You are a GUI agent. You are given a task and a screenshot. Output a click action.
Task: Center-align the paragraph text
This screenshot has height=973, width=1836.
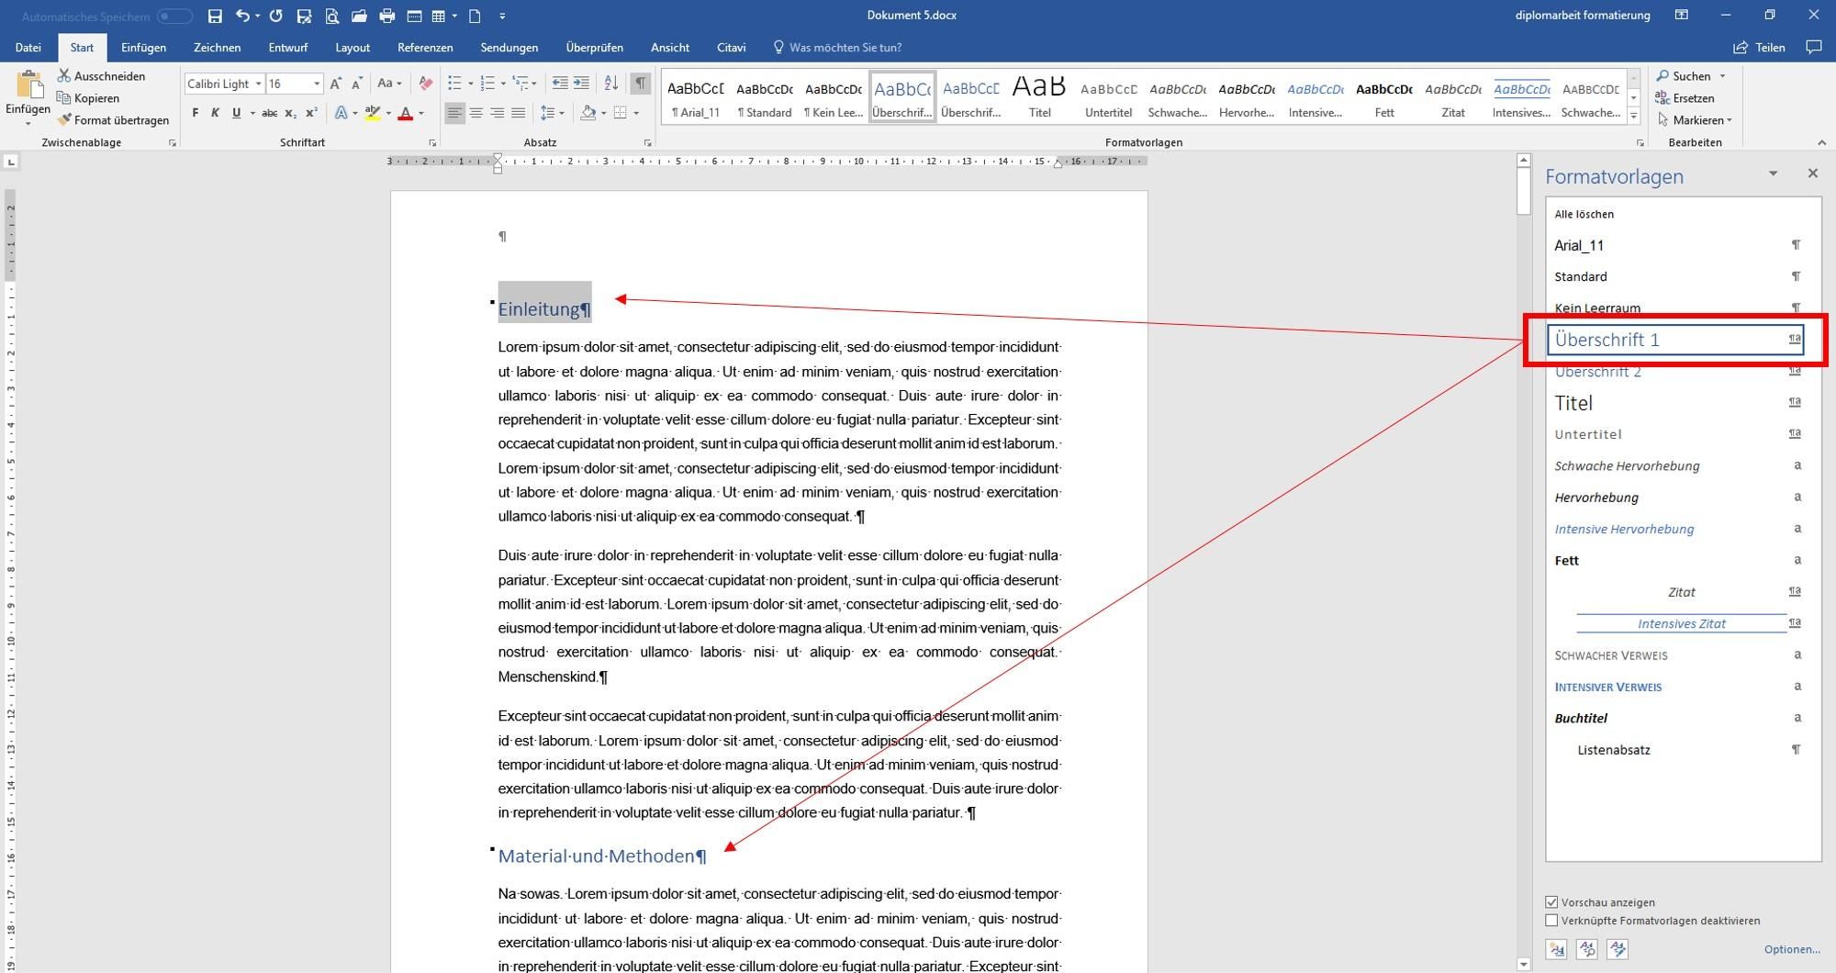[476, 113]
